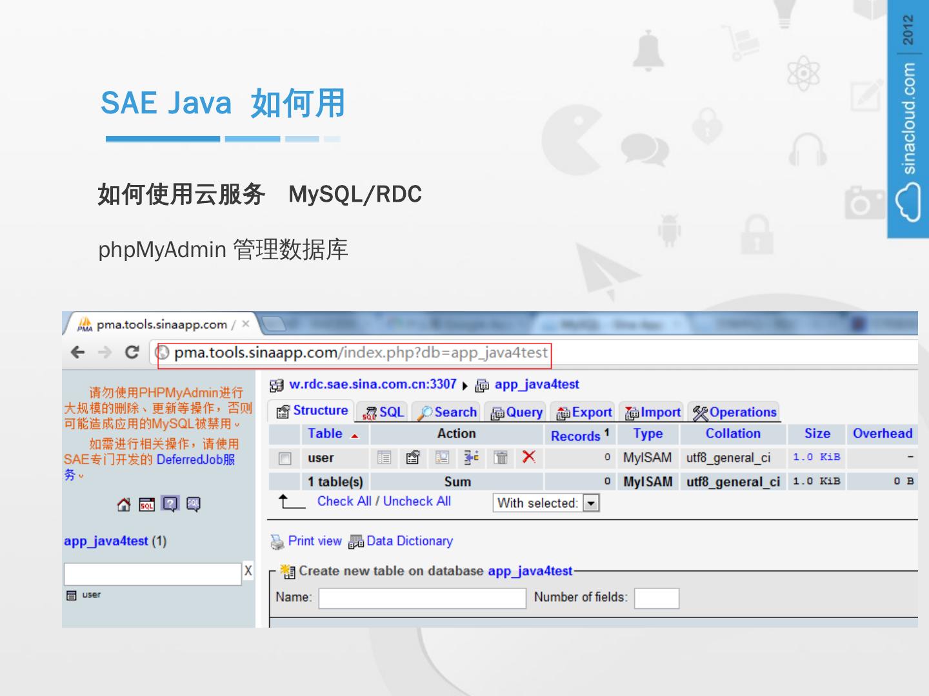Open server w.rdc.sae.sina.com.cn:3307 breadcrumb link
Viewport: 929px width, 696px height.
pyautogui.click(x=373, y=385)
